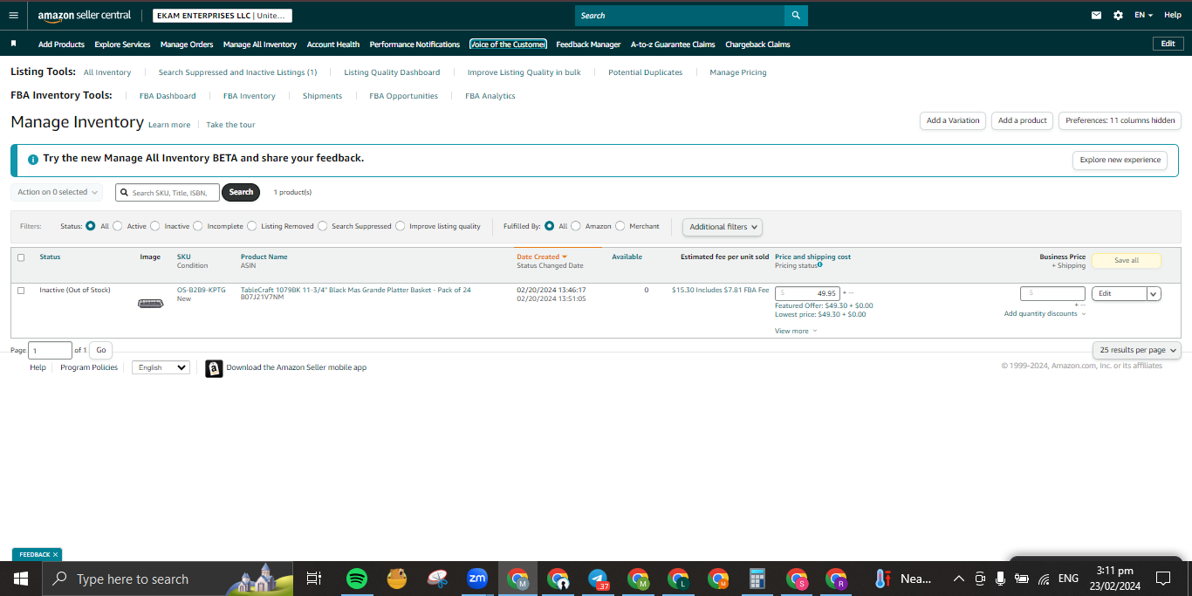Click the Explore new experience button

coord(1120,160)
